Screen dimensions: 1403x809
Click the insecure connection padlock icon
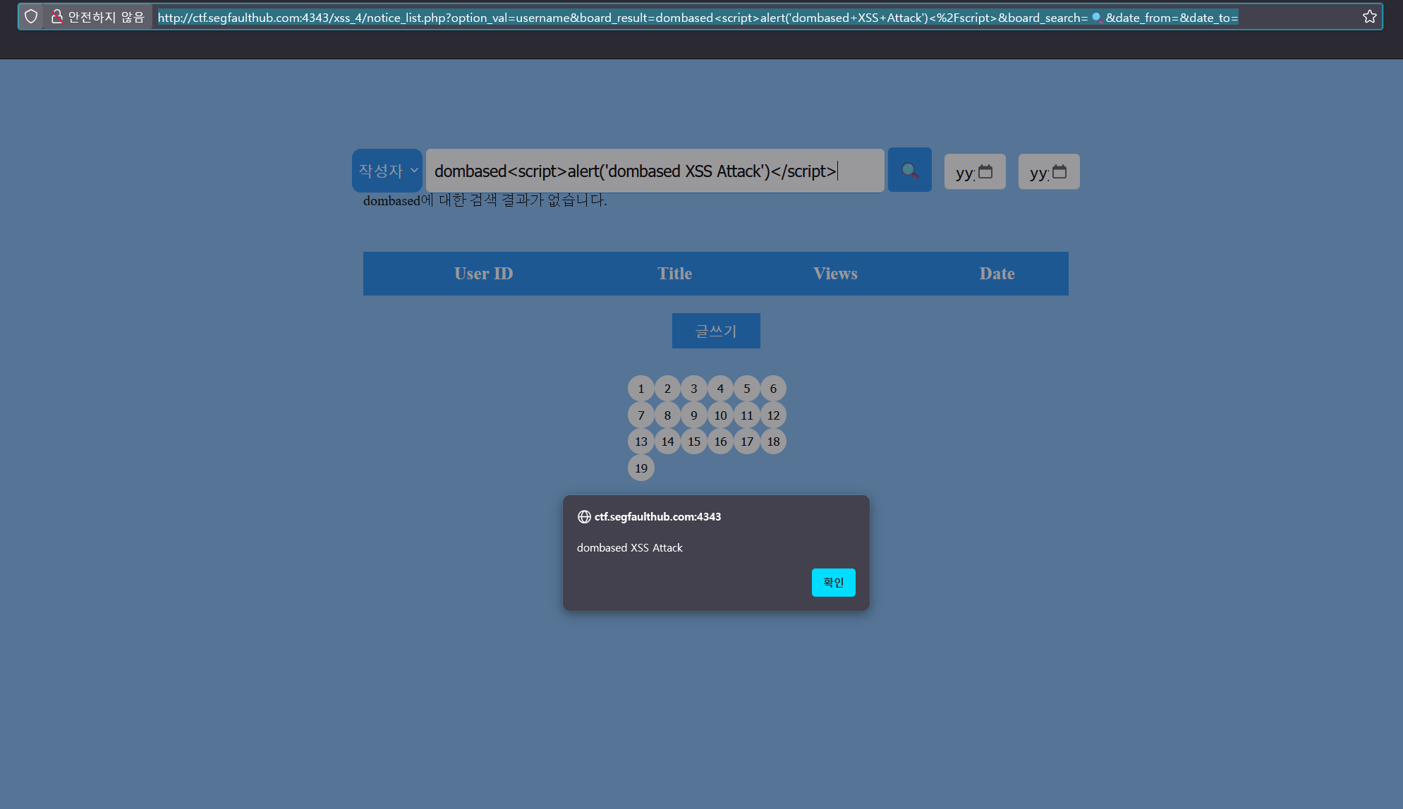coord(57,17)
